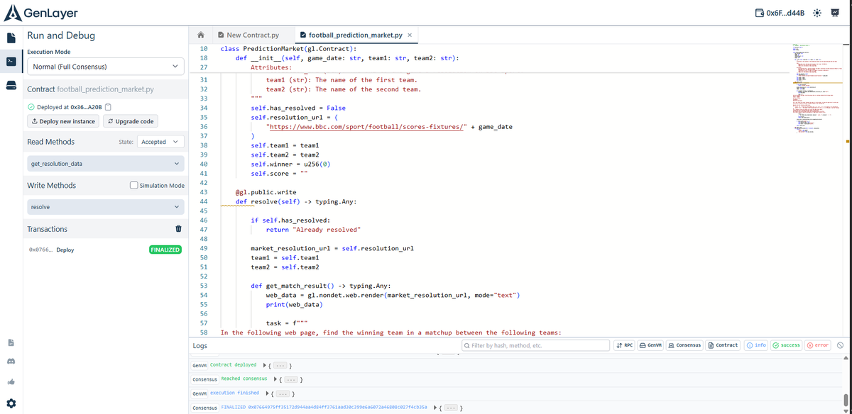
Task: Click line number 58 in gutter
Action: pyautogui.click(x=204, y=332)
